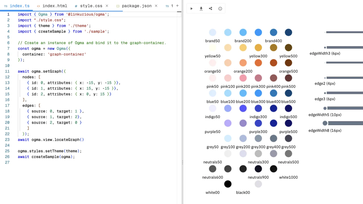Select the purple500 color node

coord(288,123)
